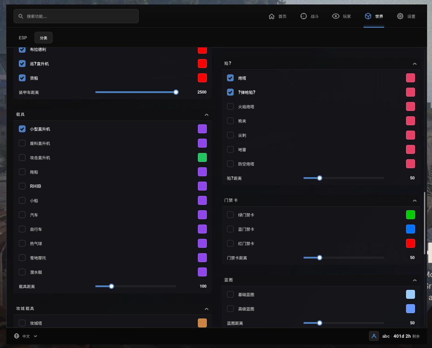Click the 搜索功能 search field
Image resolution: width=432 pixels, height=348 pixels.
76,16
